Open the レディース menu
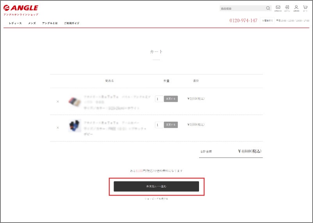 15,23
